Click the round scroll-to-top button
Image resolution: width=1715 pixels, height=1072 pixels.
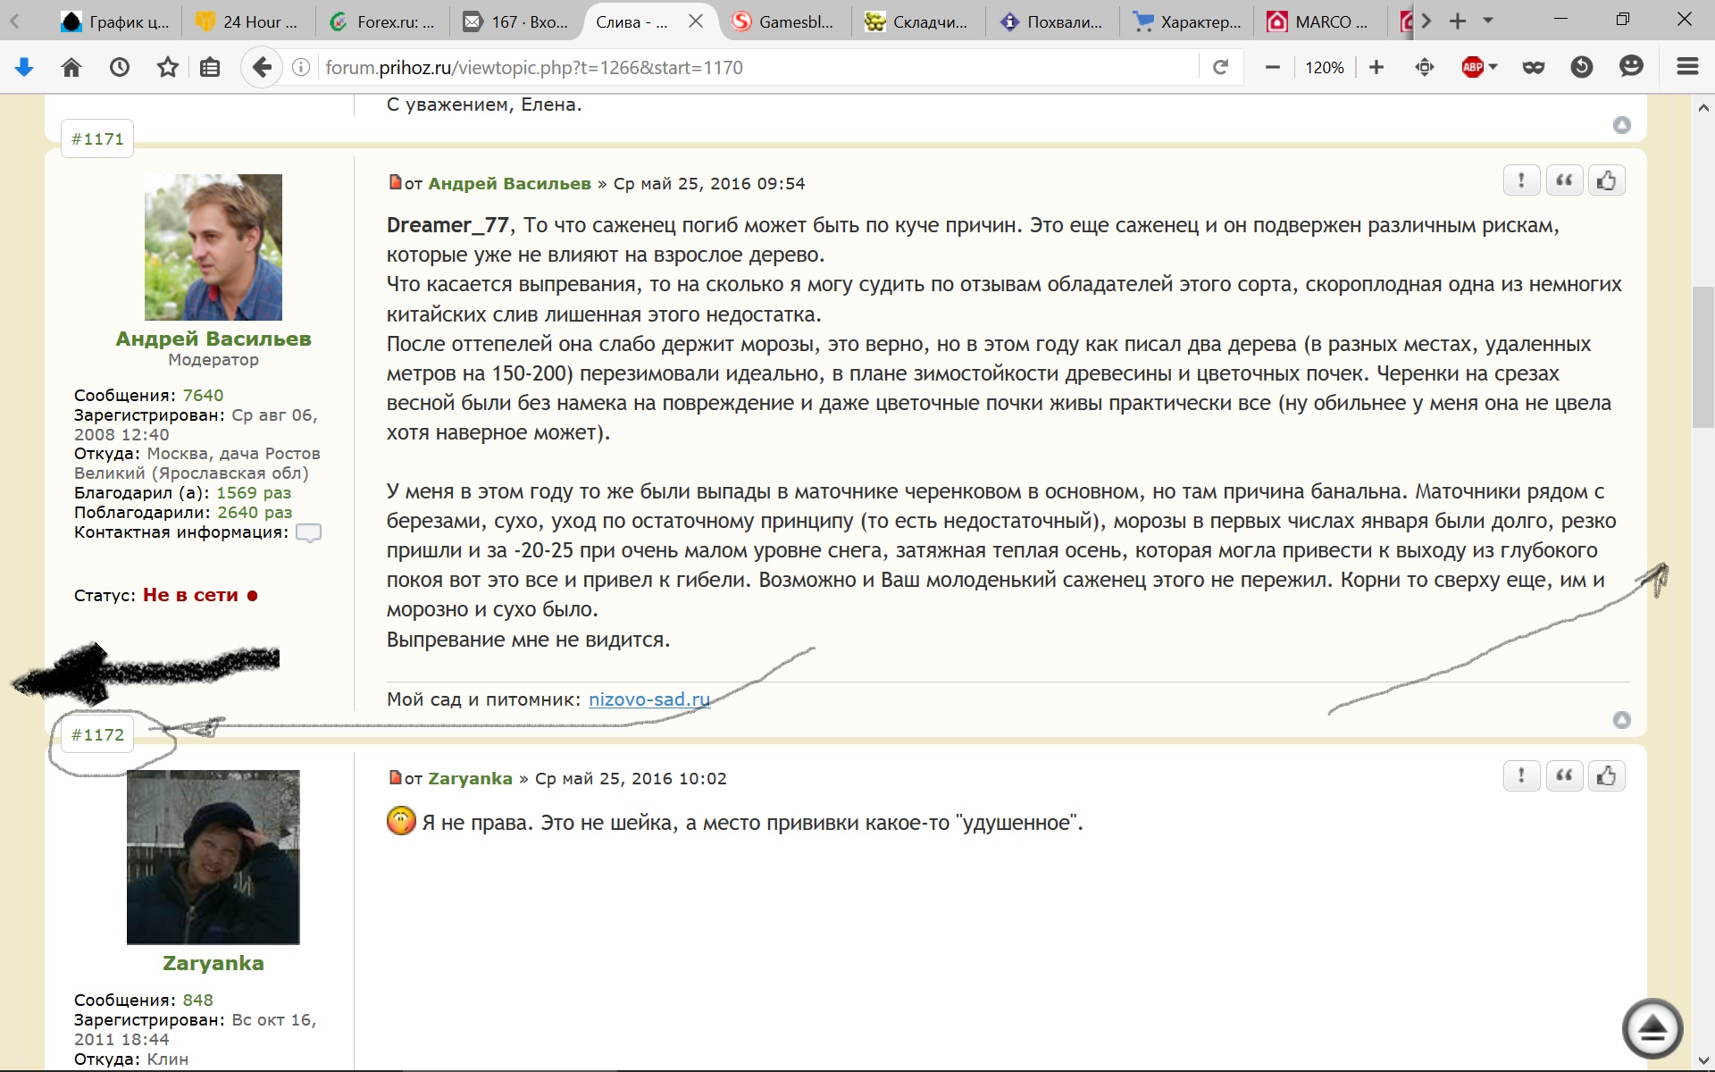(1652, 1028)
